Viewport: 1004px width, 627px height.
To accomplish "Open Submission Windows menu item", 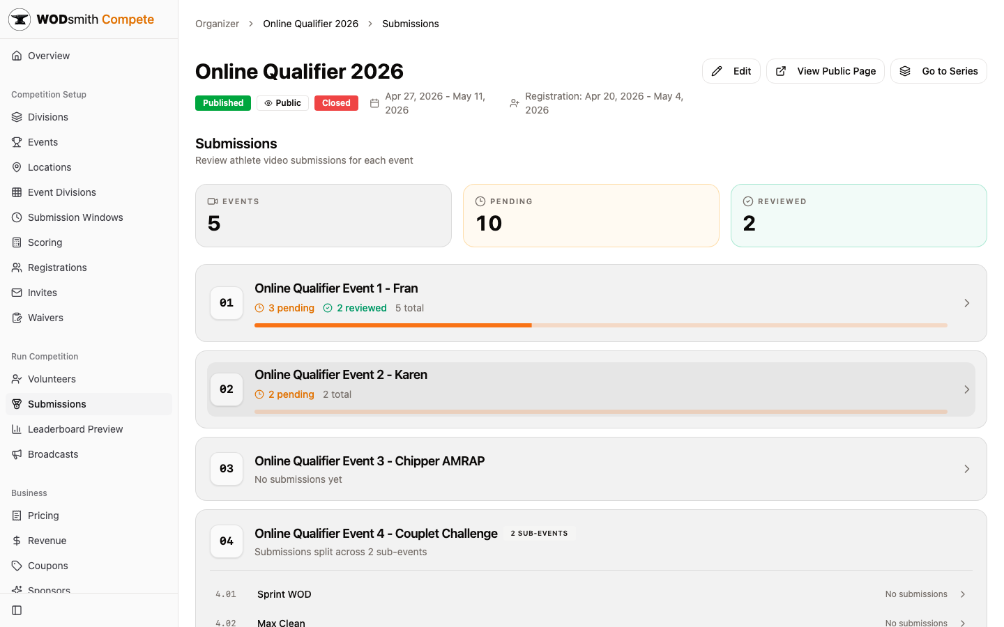I will pyautogui.click(x=89, y=217).
